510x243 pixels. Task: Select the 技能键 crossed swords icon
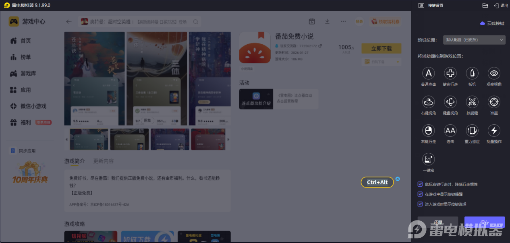tap(472, 102)
